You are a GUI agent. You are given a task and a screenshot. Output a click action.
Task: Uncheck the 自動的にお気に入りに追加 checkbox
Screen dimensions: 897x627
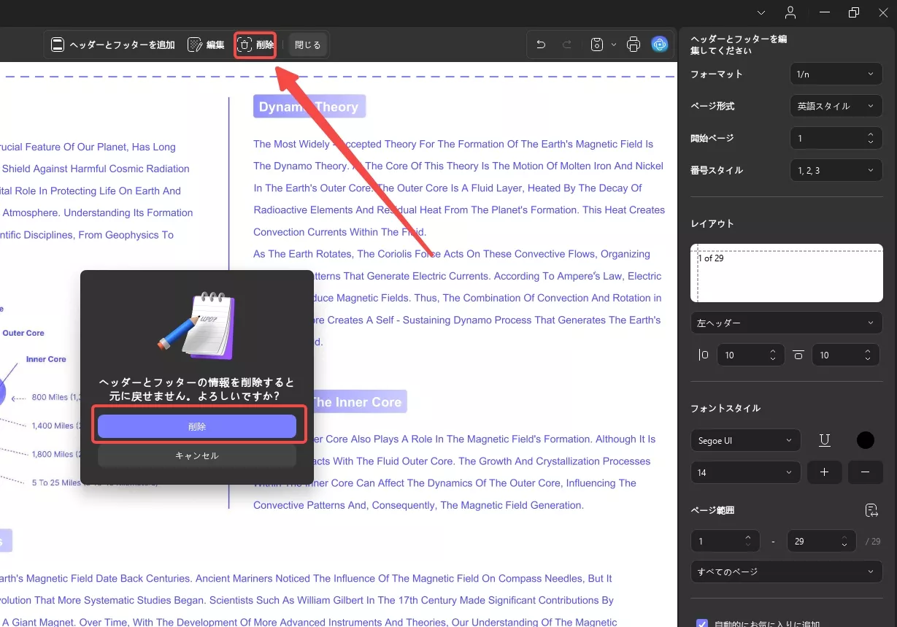(702, 624)
